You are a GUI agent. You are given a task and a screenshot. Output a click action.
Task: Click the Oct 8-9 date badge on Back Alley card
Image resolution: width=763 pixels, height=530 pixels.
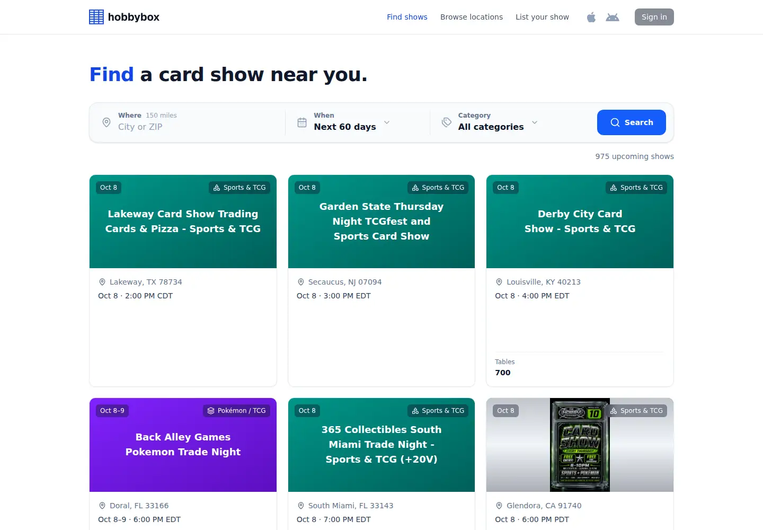pyautogui.click(x=112, y=411)
